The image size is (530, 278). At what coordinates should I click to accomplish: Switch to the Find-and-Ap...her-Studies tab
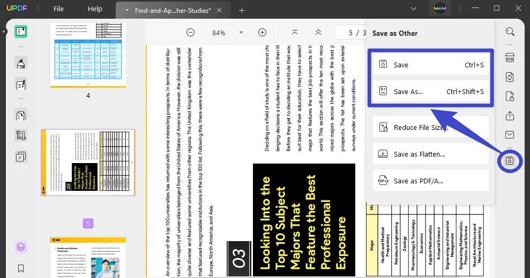coord(173,11)
